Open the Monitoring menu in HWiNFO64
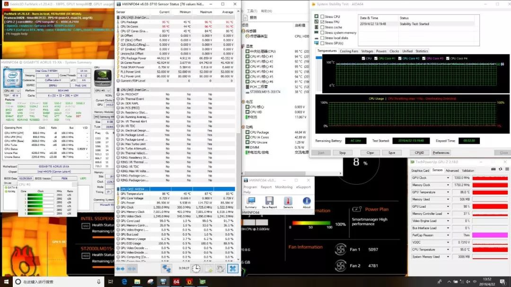The width and height of the screenshot is (511, 287). [283, 187]
